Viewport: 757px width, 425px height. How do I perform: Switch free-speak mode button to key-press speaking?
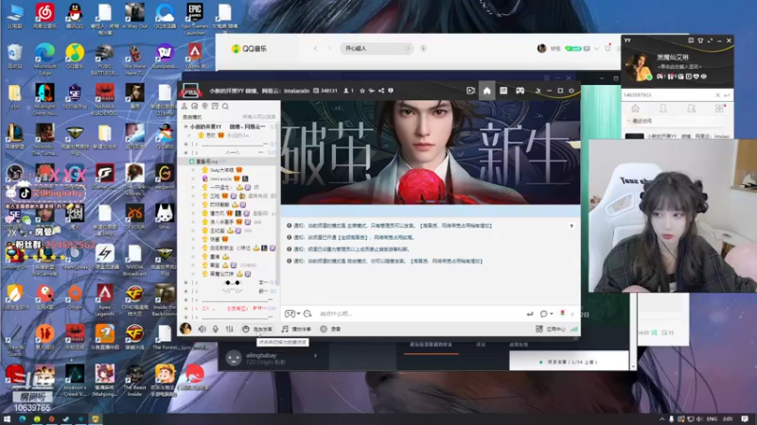pyautogui.click(x=257, y=329)
